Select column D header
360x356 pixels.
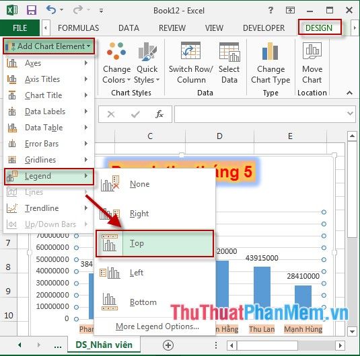[x=219, y=136]
